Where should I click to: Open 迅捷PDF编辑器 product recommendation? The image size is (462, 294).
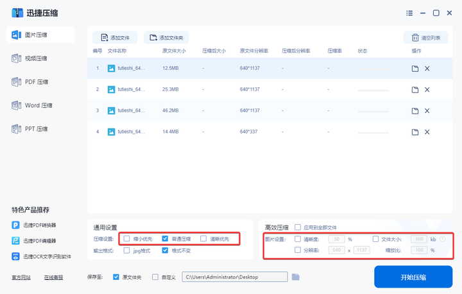click(x=34, y=241)
